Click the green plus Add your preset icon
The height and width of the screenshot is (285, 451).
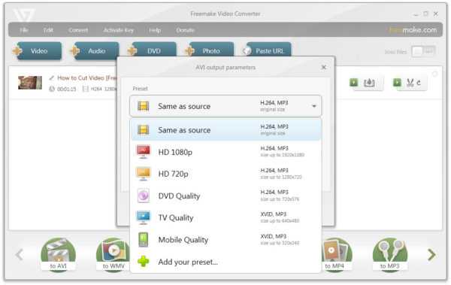pos(144,262)
